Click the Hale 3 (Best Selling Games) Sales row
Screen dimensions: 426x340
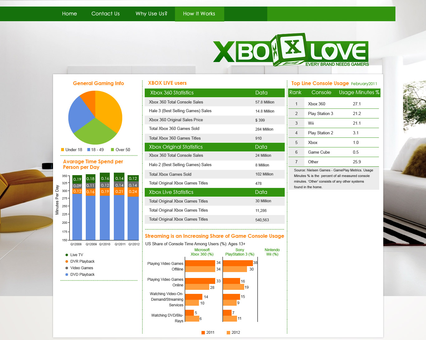[215, 111]
